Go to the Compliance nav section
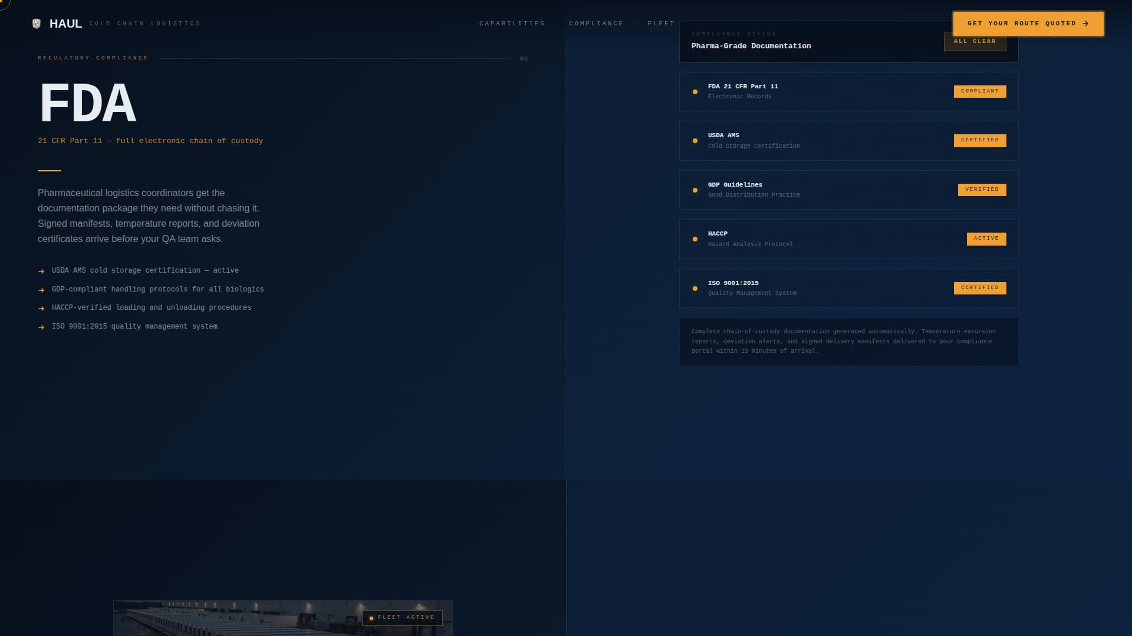The width and height of the screenshot is (1132, 636). (x=596, y=24)
